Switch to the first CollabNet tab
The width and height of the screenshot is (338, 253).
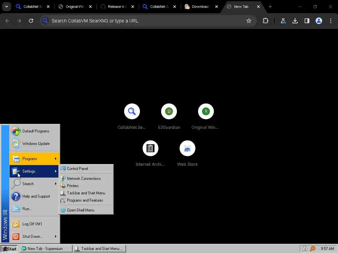click(32, 7)
